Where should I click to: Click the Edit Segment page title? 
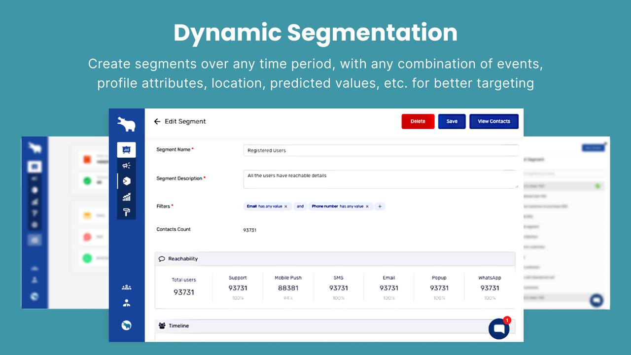tap(185, 121)
